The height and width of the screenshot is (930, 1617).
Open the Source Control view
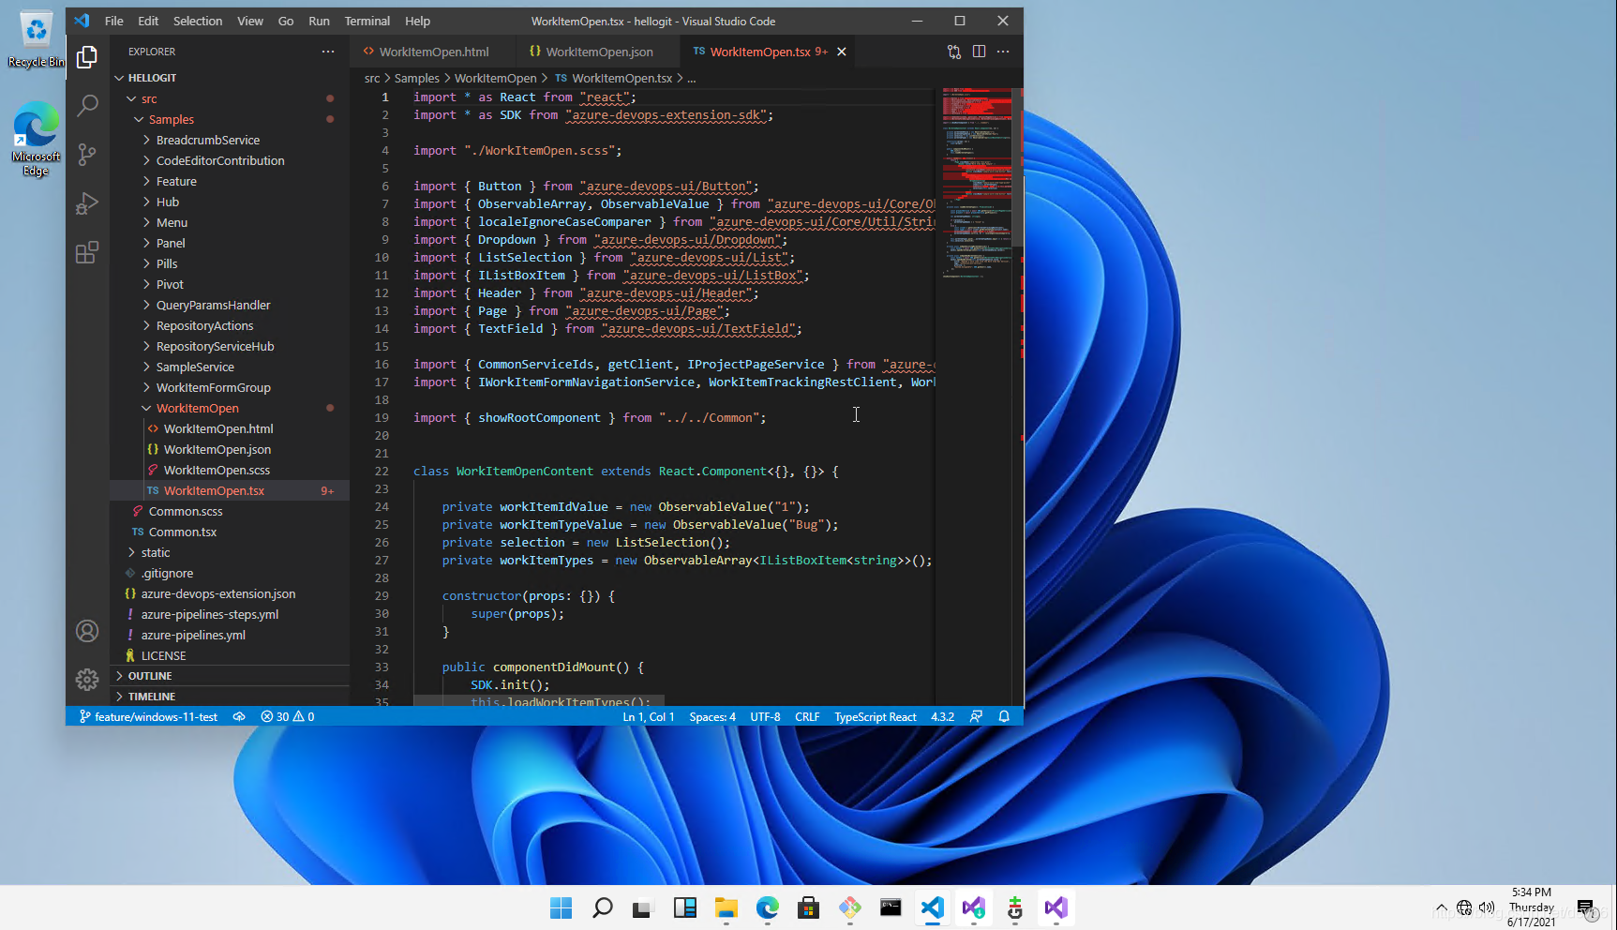click(x=87, y=155)
